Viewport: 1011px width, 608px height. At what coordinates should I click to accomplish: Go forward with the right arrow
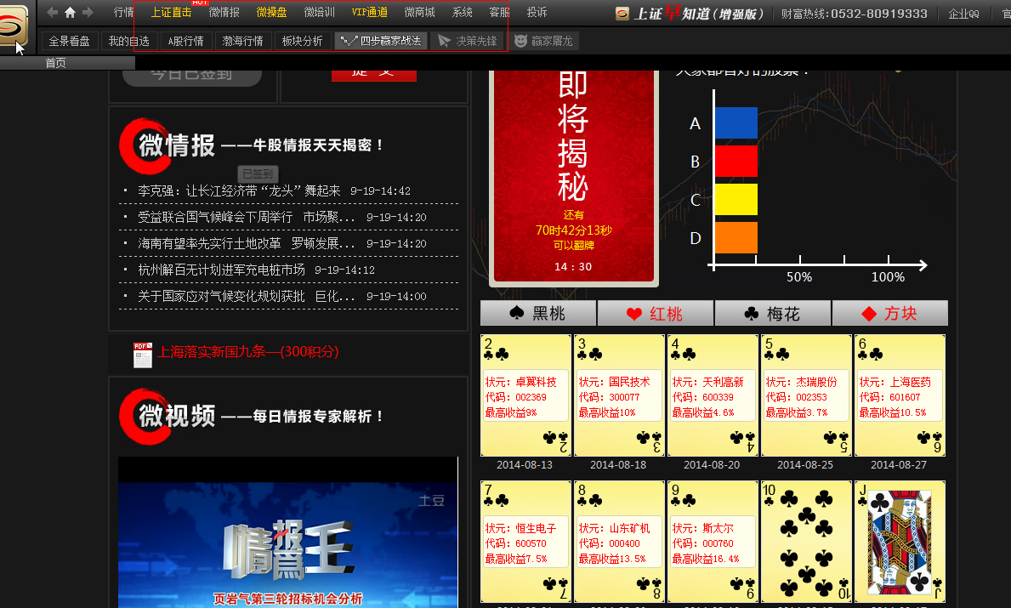88,12
